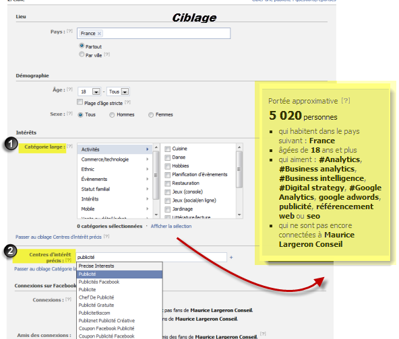Click Passer au ciblage Centres d'intérêt précis
Image resolution: width=399 pixels, height=339 pixels.
59,237
